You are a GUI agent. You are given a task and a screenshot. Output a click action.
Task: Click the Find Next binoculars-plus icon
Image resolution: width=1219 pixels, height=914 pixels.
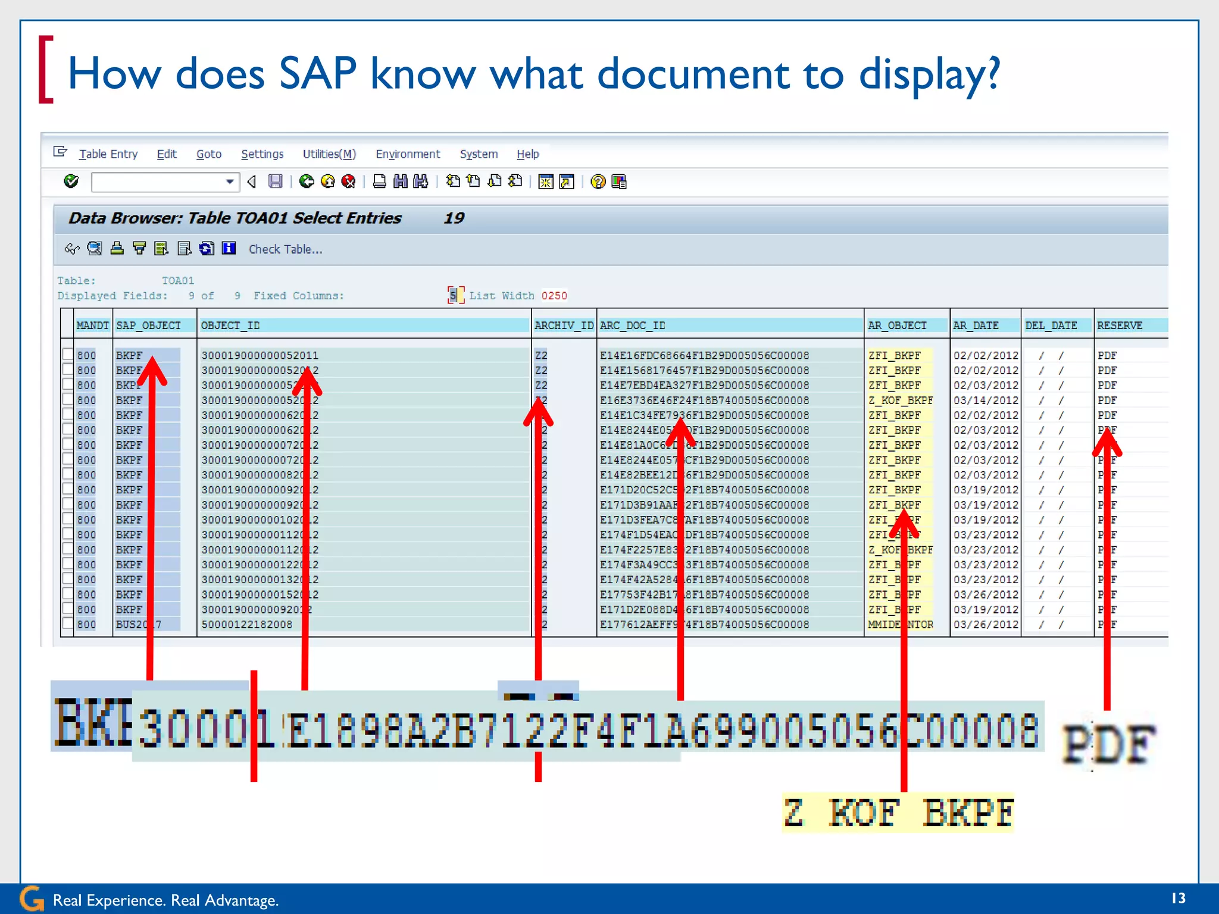(x=421, y=181)
